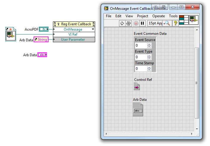Increment the Time Stamp value
The height and width of the screenshot is (146, 210).
[149, 67]
